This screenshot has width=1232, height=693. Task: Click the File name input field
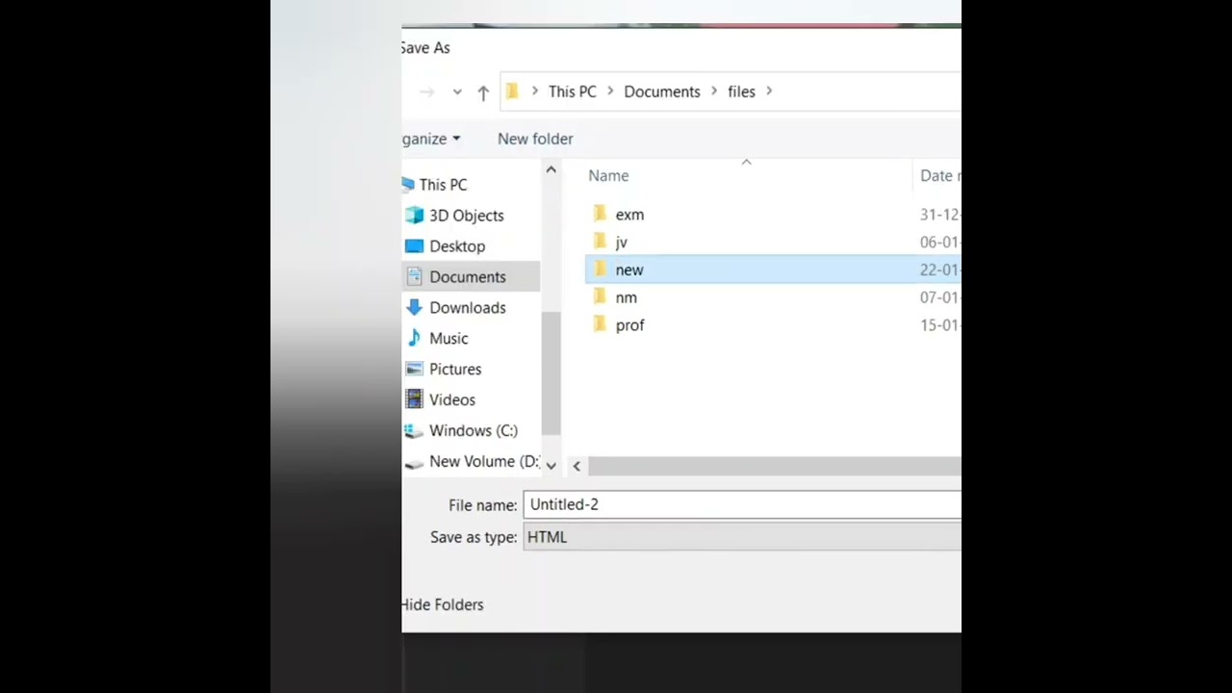741,504
